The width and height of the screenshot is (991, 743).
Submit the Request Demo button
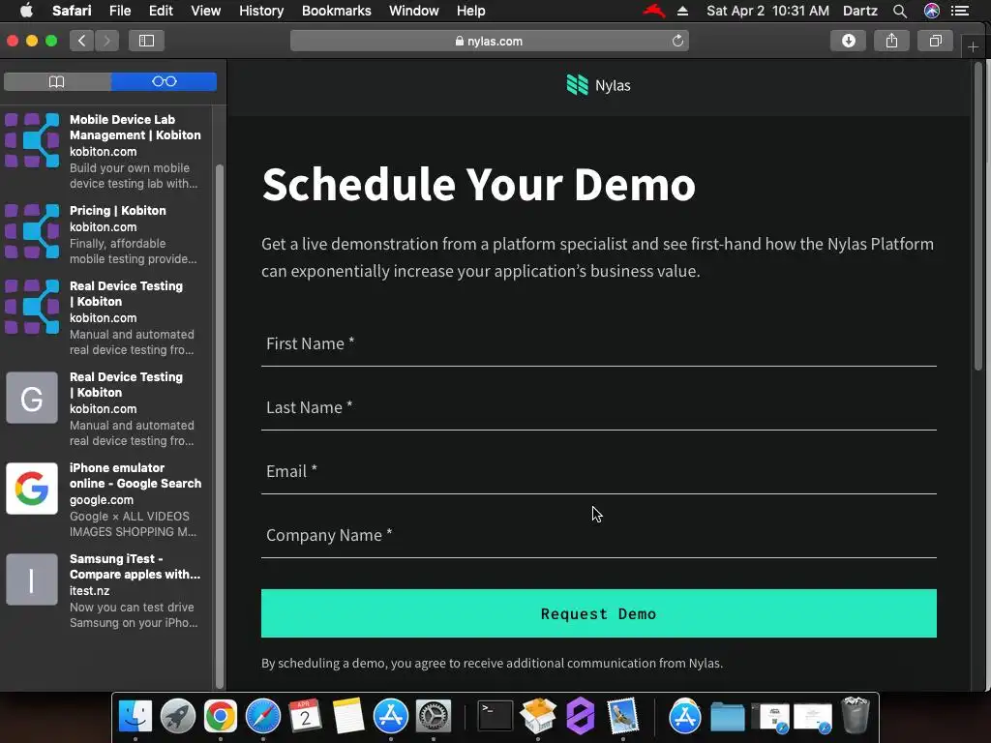(x=598, y=613)
